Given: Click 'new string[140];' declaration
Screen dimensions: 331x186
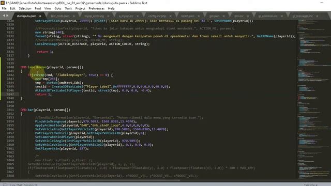Looking at the screenshot, I should (50, 32).
